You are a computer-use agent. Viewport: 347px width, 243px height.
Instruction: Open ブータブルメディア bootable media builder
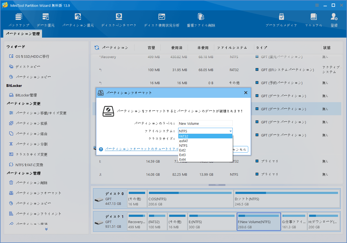pyautogui.click(x=281, y=20)
